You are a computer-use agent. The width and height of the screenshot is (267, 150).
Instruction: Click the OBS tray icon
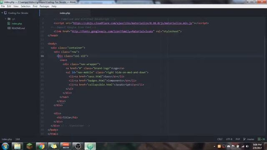(224, 146)
